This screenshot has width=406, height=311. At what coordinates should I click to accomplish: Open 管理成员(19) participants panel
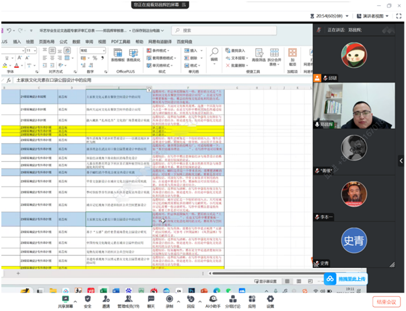pos(129,302)
